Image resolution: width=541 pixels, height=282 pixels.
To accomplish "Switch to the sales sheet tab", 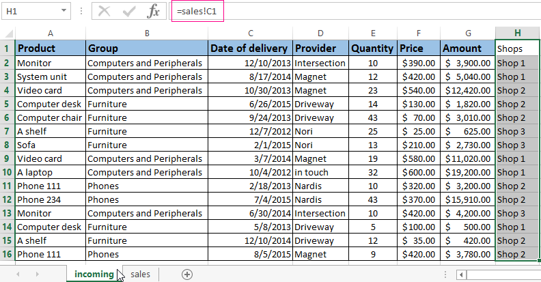I will 140,274.
